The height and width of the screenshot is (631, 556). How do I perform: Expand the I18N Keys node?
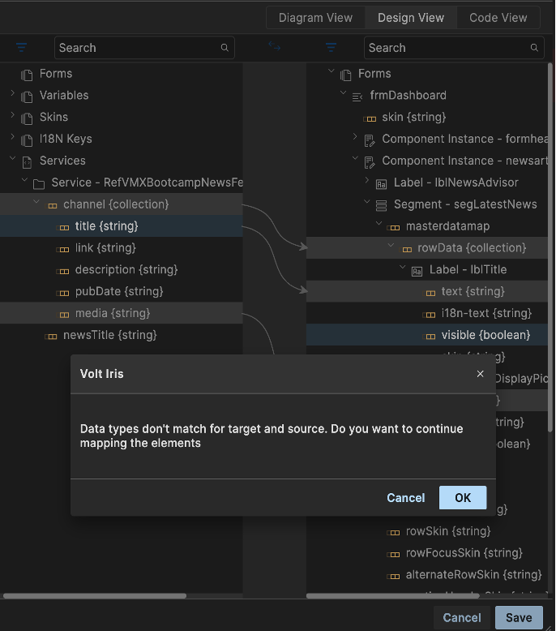pos(12,139)
